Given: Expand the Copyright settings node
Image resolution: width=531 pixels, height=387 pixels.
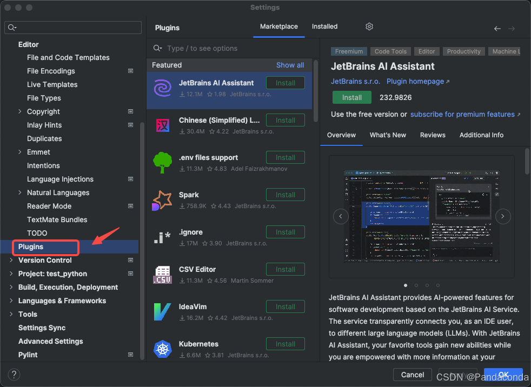Looking at the screenshot, I should point(19,111).
